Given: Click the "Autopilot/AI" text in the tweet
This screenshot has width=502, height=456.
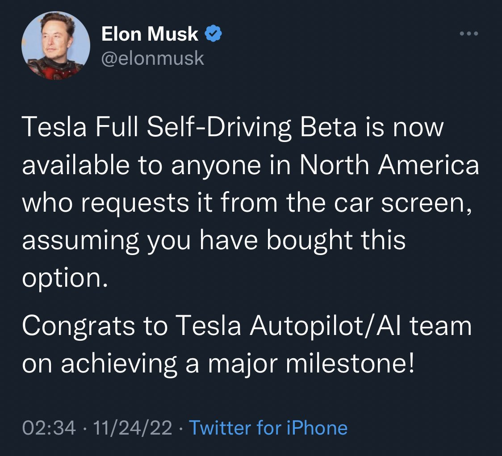Looking at the screenshot, I should click(325, 326).
